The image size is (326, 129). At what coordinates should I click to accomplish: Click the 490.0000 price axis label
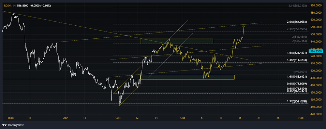(316, 78)
